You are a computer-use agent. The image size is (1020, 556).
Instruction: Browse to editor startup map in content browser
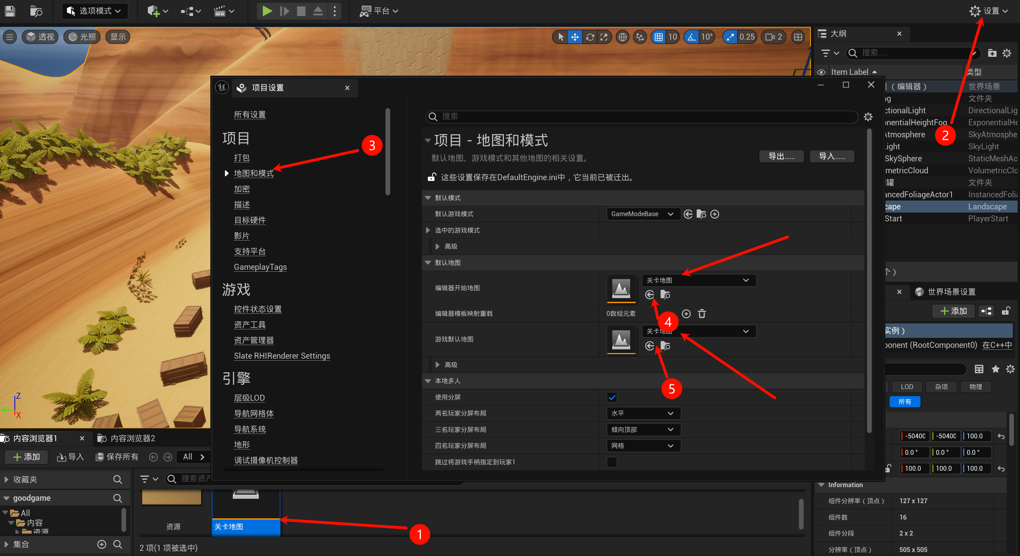coord(665,295)
